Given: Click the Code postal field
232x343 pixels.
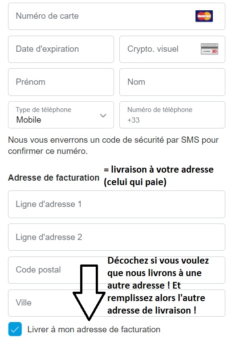Looking at the screenshot, I should (116, 270).
